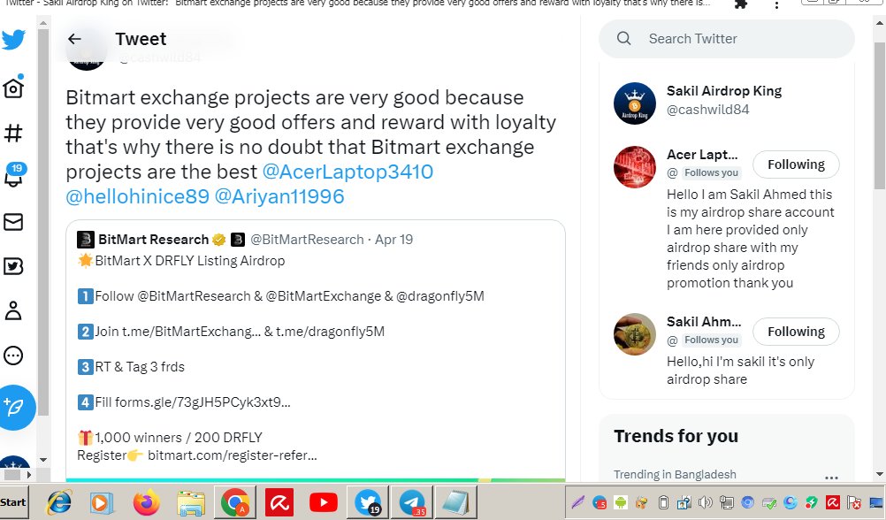Image resolution: width=886 pixels, height=520 pixels.
Task: Open Sakil Airdrop King avatar in sidebar
Action: click(635, 103)
